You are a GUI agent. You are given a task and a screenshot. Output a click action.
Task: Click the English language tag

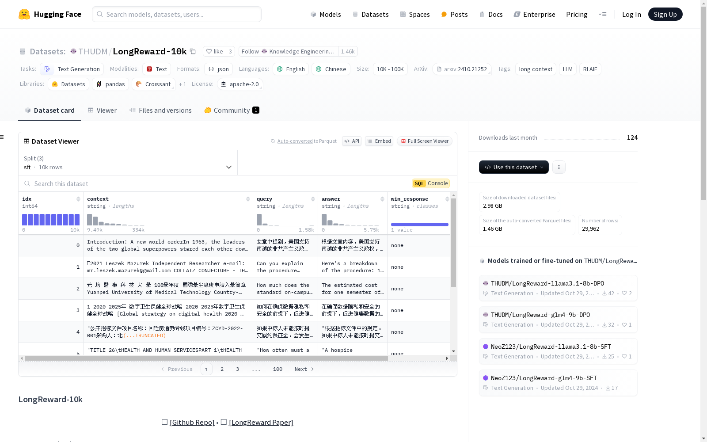291,69
